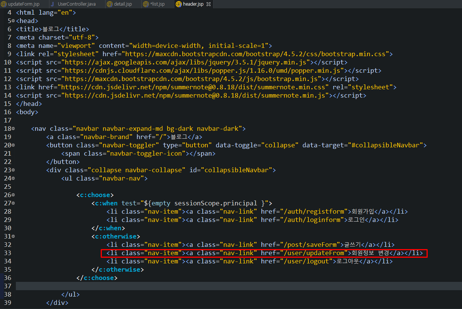The width and height of the screenshot is (462, 309).
Task: Place cursor on the empty highlighted line 37
Action: 238,286
